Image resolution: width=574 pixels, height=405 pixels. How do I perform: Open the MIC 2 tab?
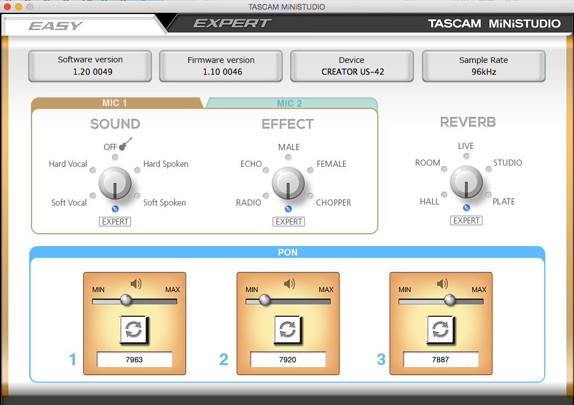point(290,103)
